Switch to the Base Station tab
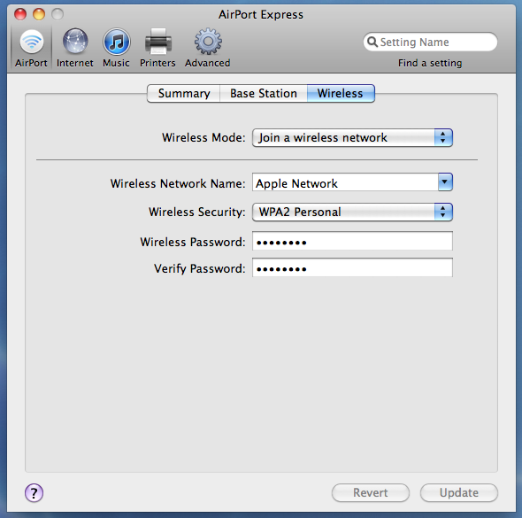Viewport: 522px width, 518px height. pos(264,93)
